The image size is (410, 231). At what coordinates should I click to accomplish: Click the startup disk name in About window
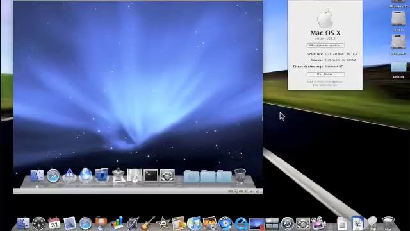[334, 67]
